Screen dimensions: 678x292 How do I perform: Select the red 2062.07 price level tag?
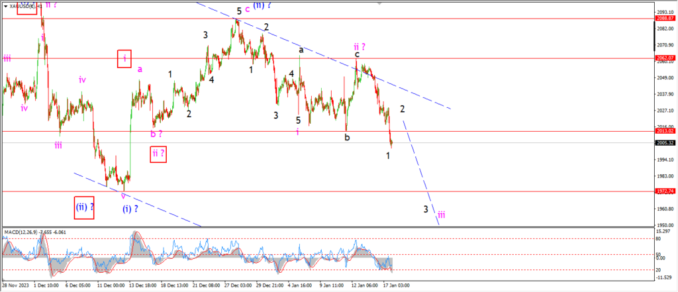pyautogui.click(x=666, y=58)
